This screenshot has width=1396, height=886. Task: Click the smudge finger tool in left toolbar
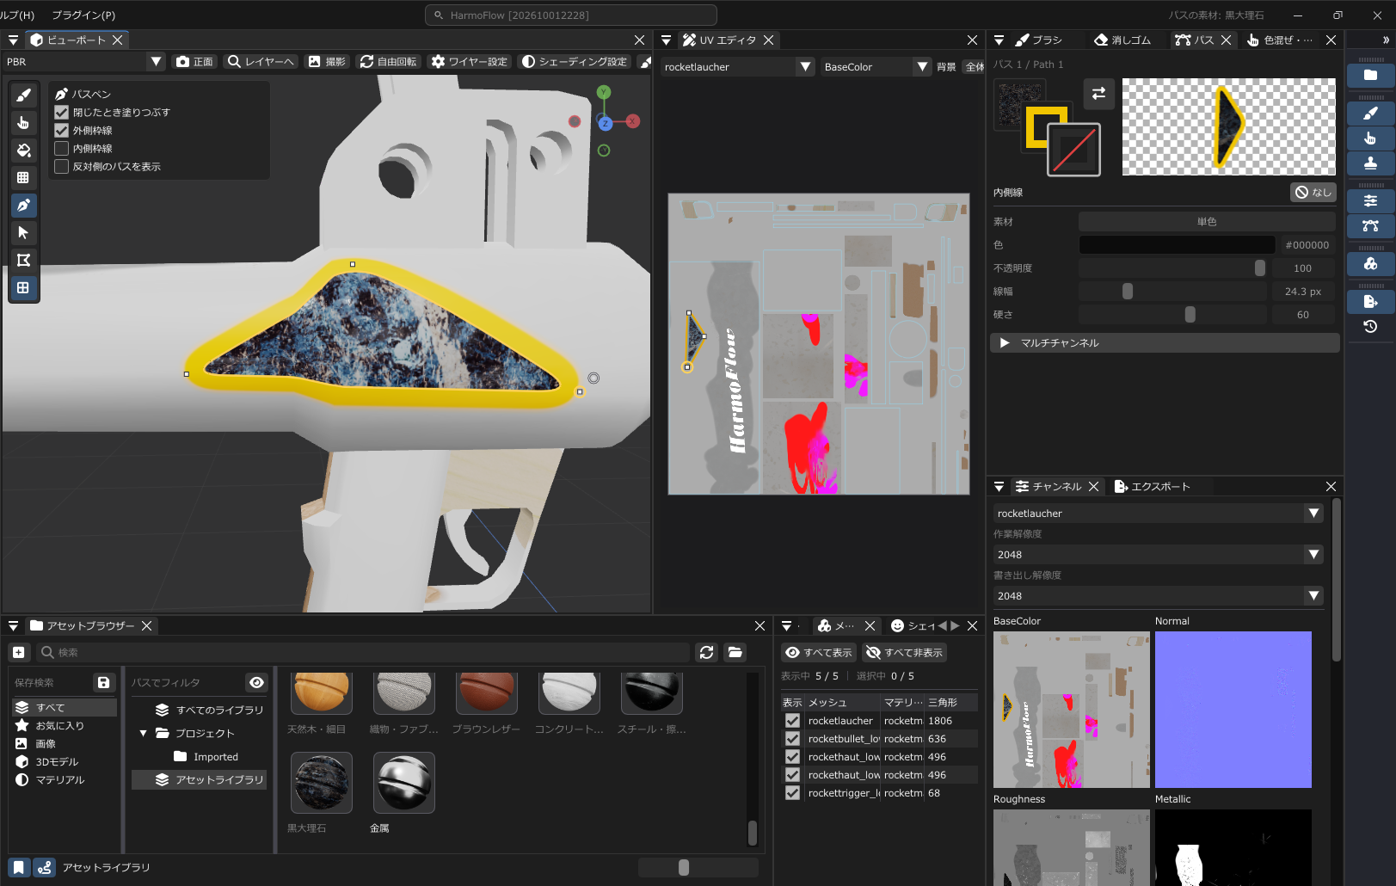pyautogui.click(x=23, y=123)
